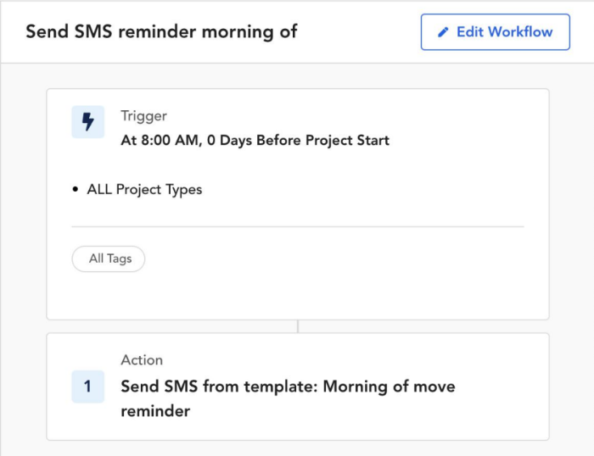Click the divider line above All Tags

pos(298,226)
